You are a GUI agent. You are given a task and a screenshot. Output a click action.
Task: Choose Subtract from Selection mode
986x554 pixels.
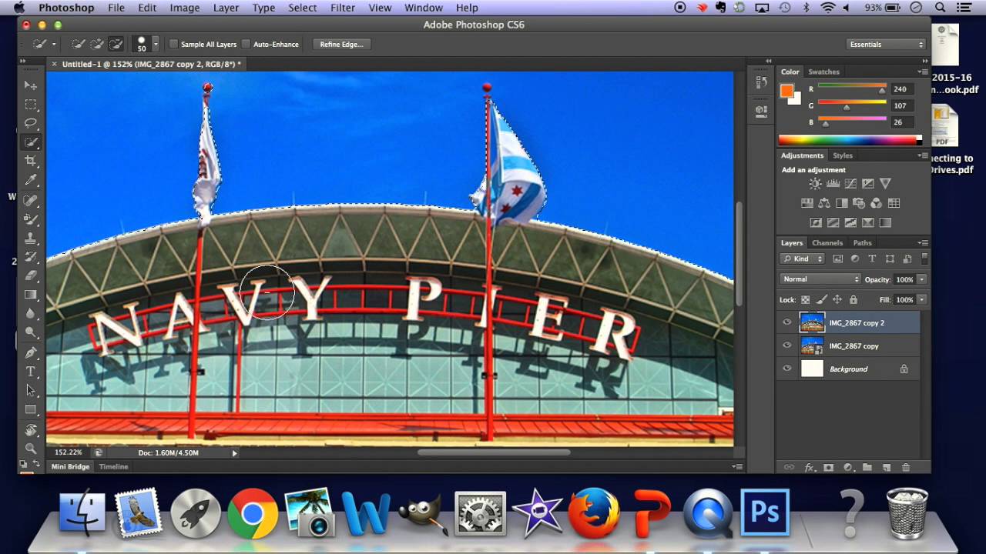coord(116,44)
